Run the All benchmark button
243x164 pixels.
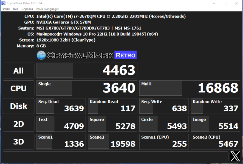coord(19,71)
